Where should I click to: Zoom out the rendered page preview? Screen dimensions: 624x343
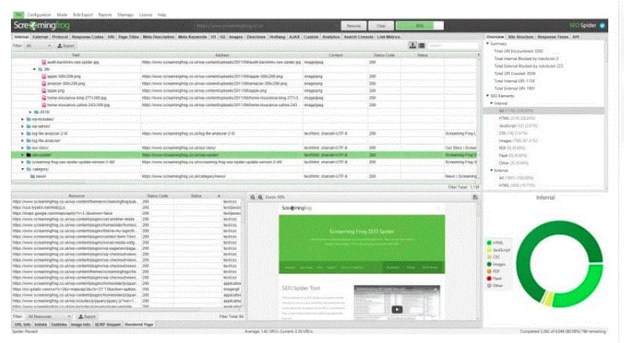[252, 197]
